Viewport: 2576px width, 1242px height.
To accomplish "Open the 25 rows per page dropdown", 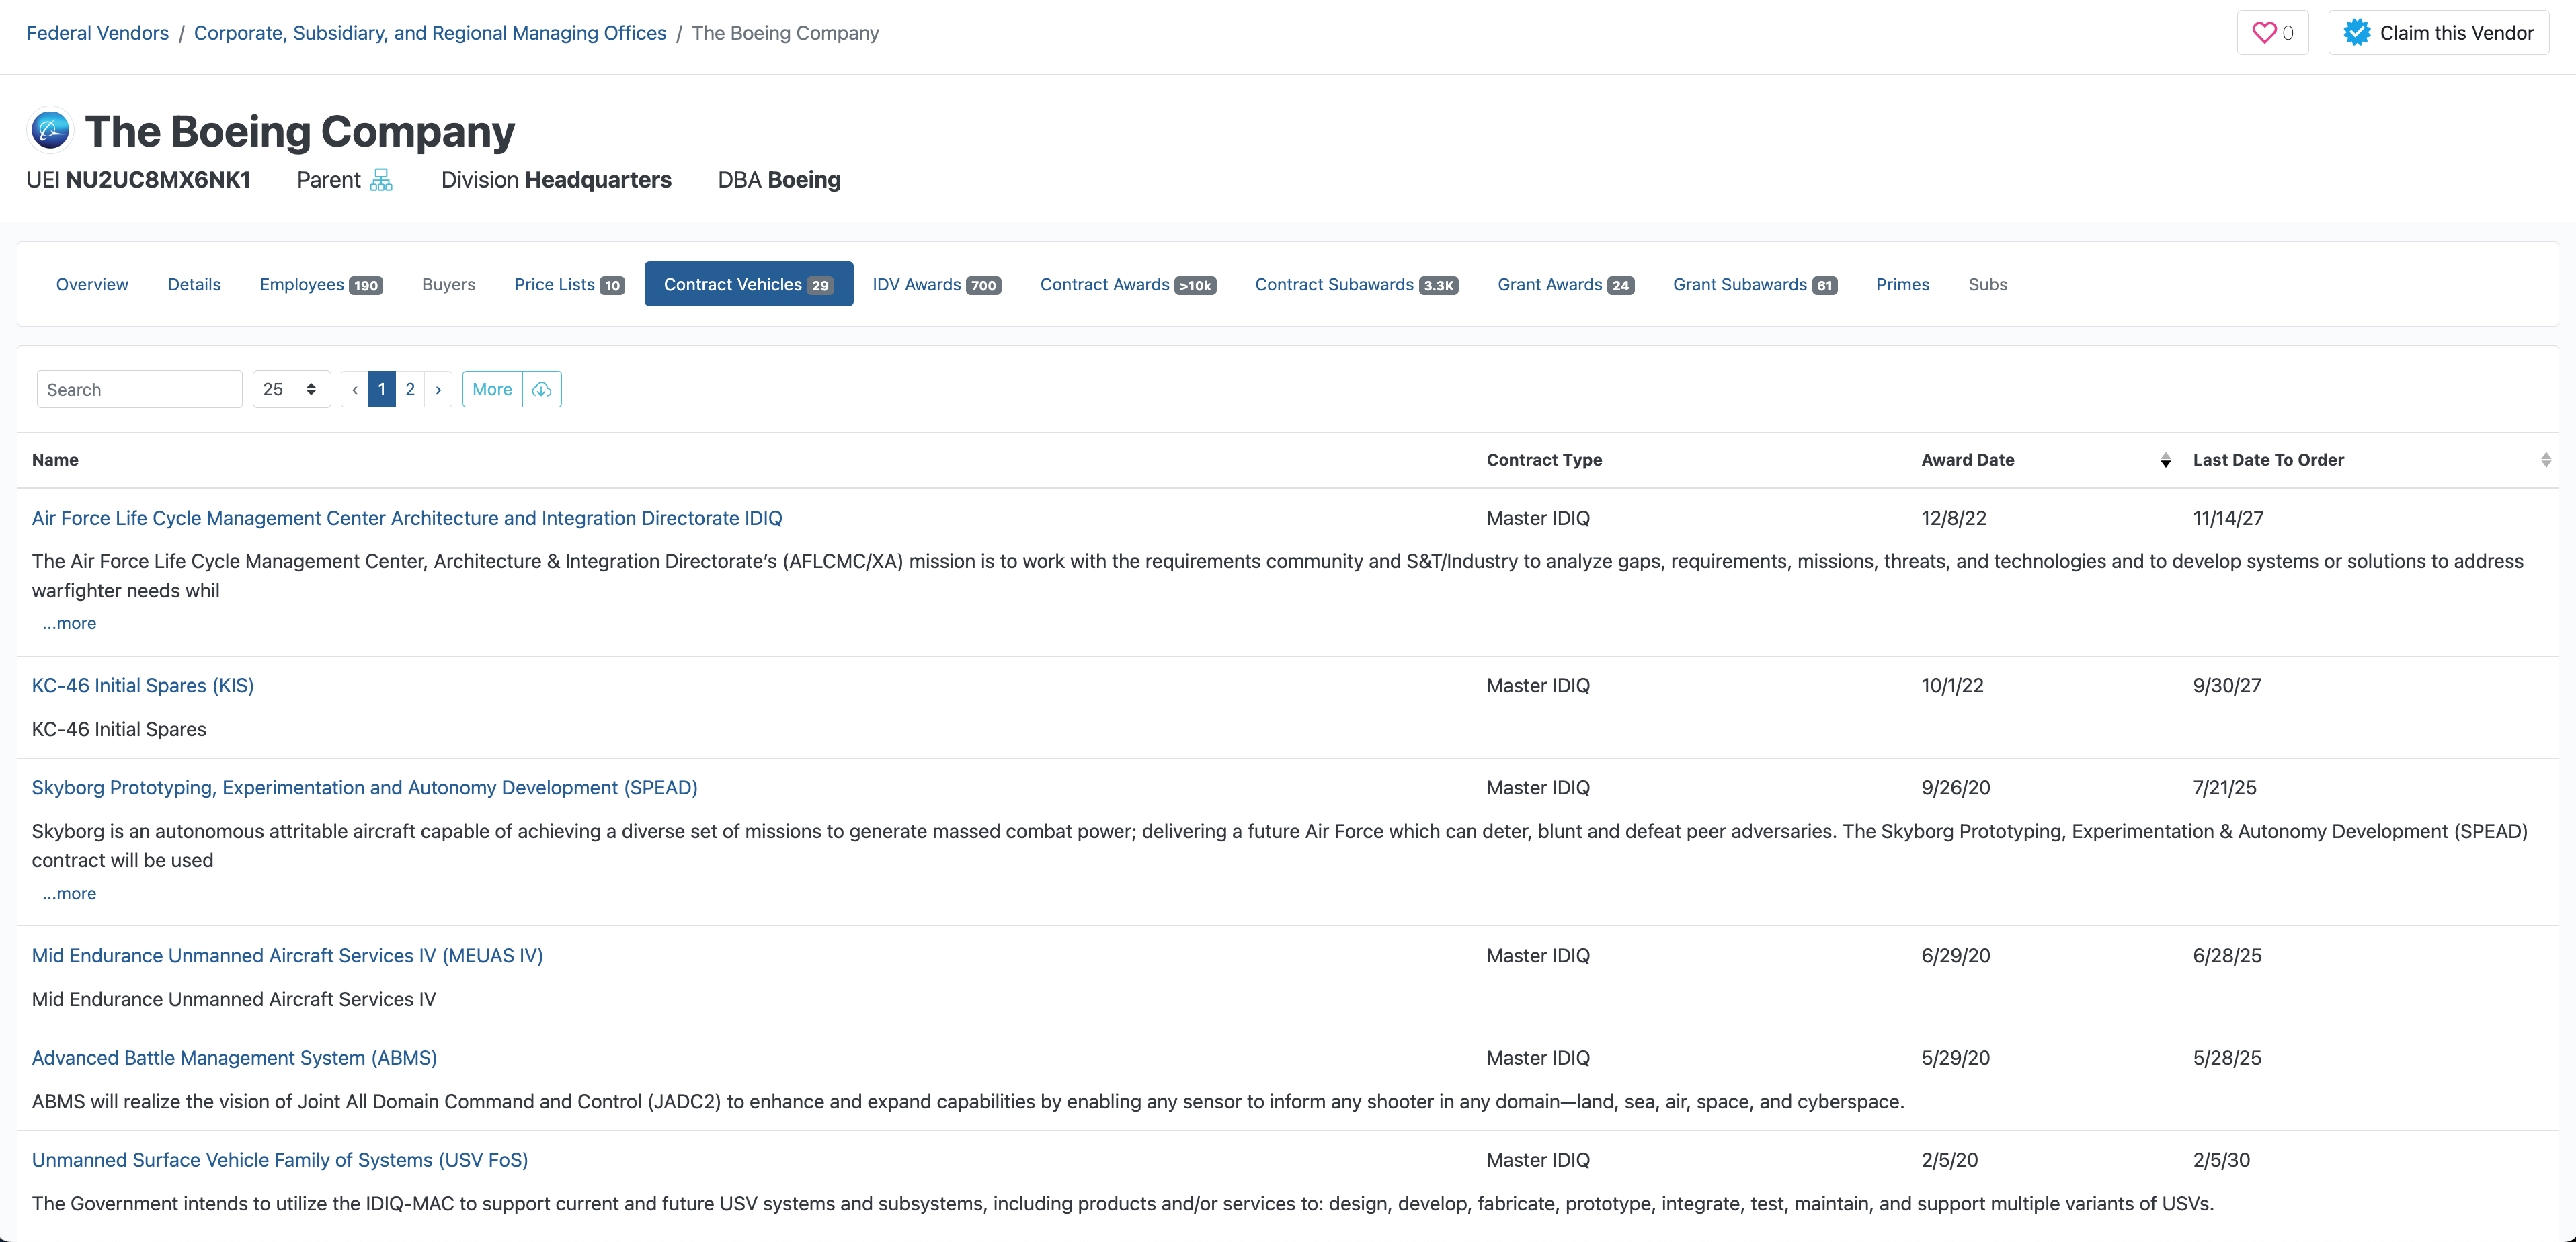I will [x=290, y=389].
